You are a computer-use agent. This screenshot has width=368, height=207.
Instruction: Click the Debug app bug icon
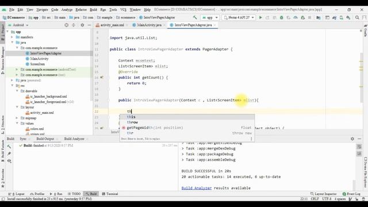[281, 17]
